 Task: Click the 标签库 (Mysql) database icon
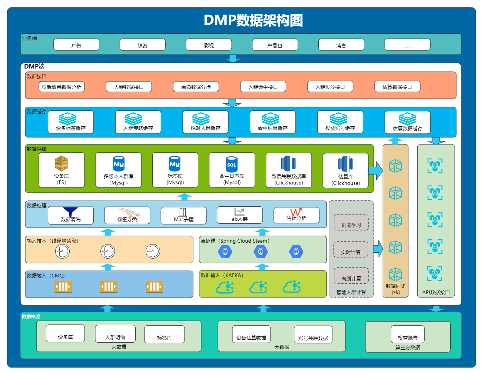click(175, 164)
